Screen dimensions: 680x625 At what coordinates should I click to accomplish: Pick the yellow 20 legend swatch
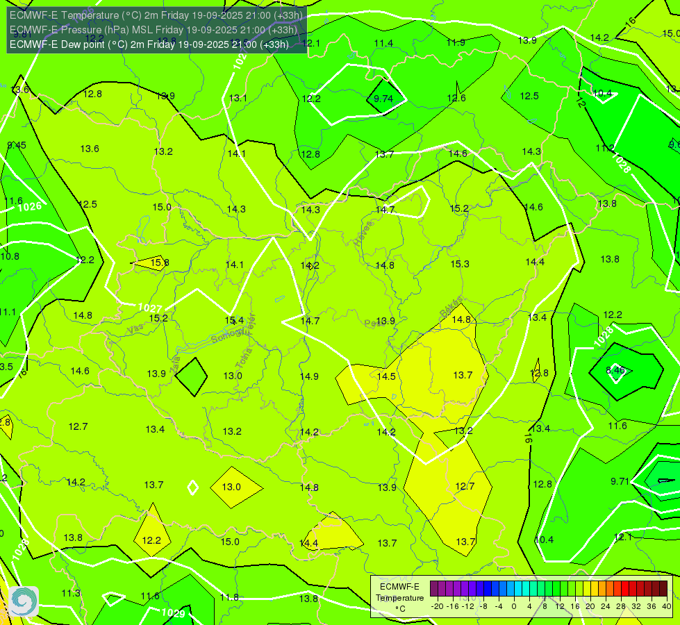(x=587, y=589)
